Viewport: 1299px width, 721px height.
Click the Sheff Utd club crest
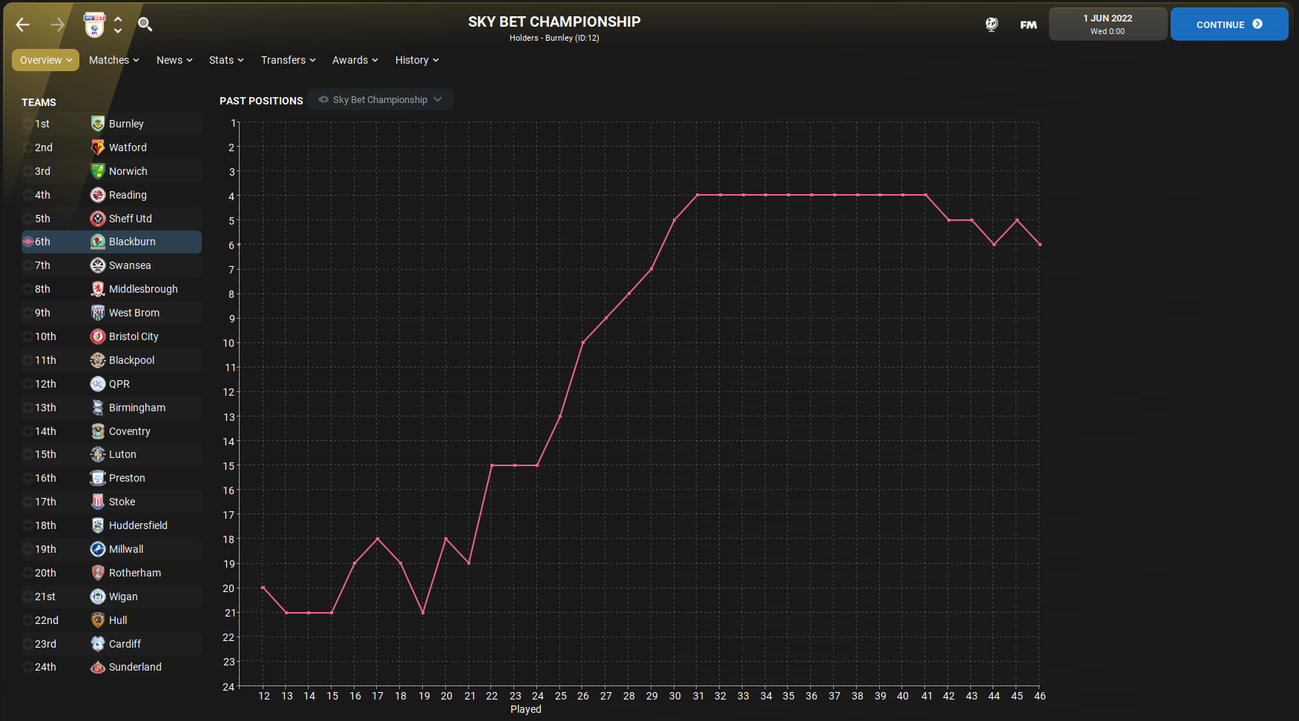click(x=98, y=219)
